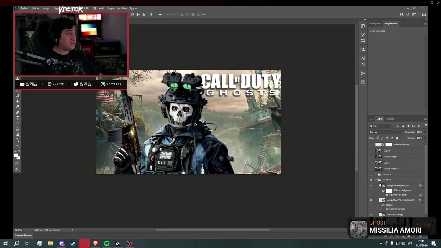Select the Pen tool

click(18, 112)
